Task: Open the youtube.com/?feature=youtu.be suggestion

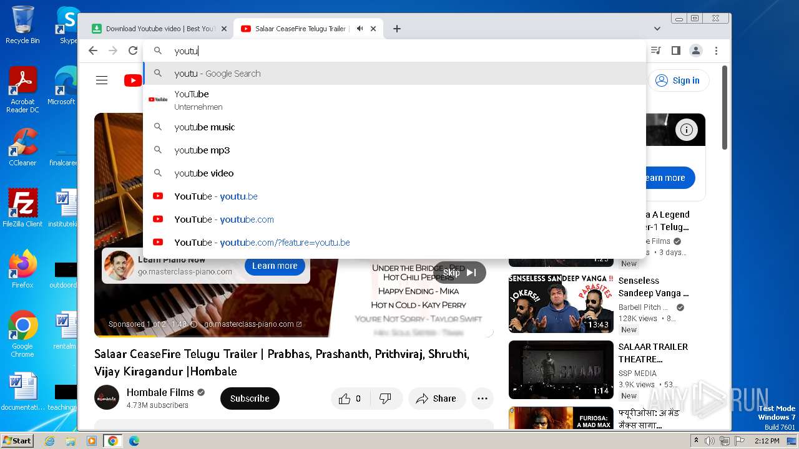Action: (395, 243)
